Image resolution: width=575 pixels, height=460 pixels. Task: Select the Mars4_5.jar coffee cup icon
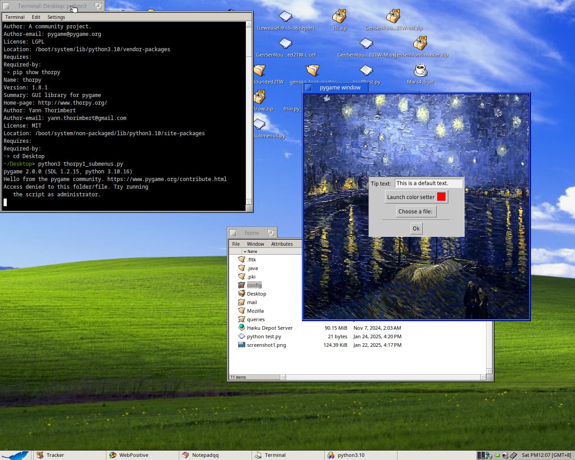point(420,71)
